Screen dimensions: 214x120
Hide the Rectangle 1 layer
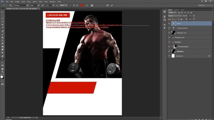pos(169,51)
